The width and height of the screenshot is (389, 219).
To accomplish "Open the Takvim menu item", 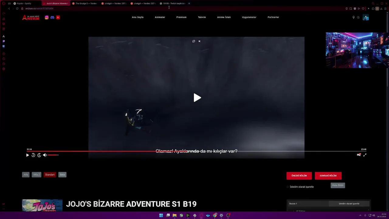I will (202, 17).
